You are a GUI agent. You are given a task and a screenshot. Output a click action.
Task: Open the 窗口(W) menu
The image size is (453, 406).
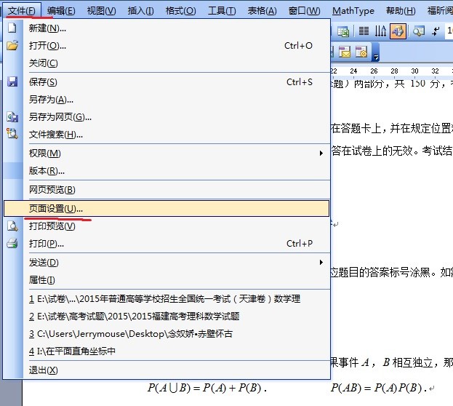point(304,11)
